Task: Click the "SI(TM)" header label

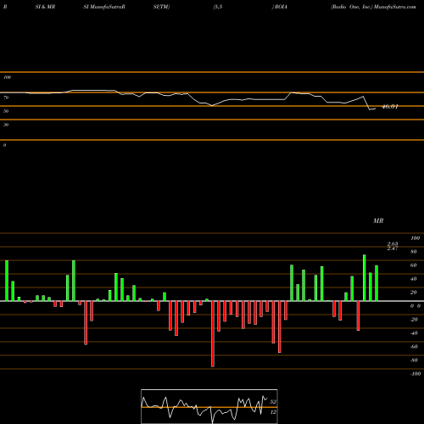Action: (x=161, y=7)
